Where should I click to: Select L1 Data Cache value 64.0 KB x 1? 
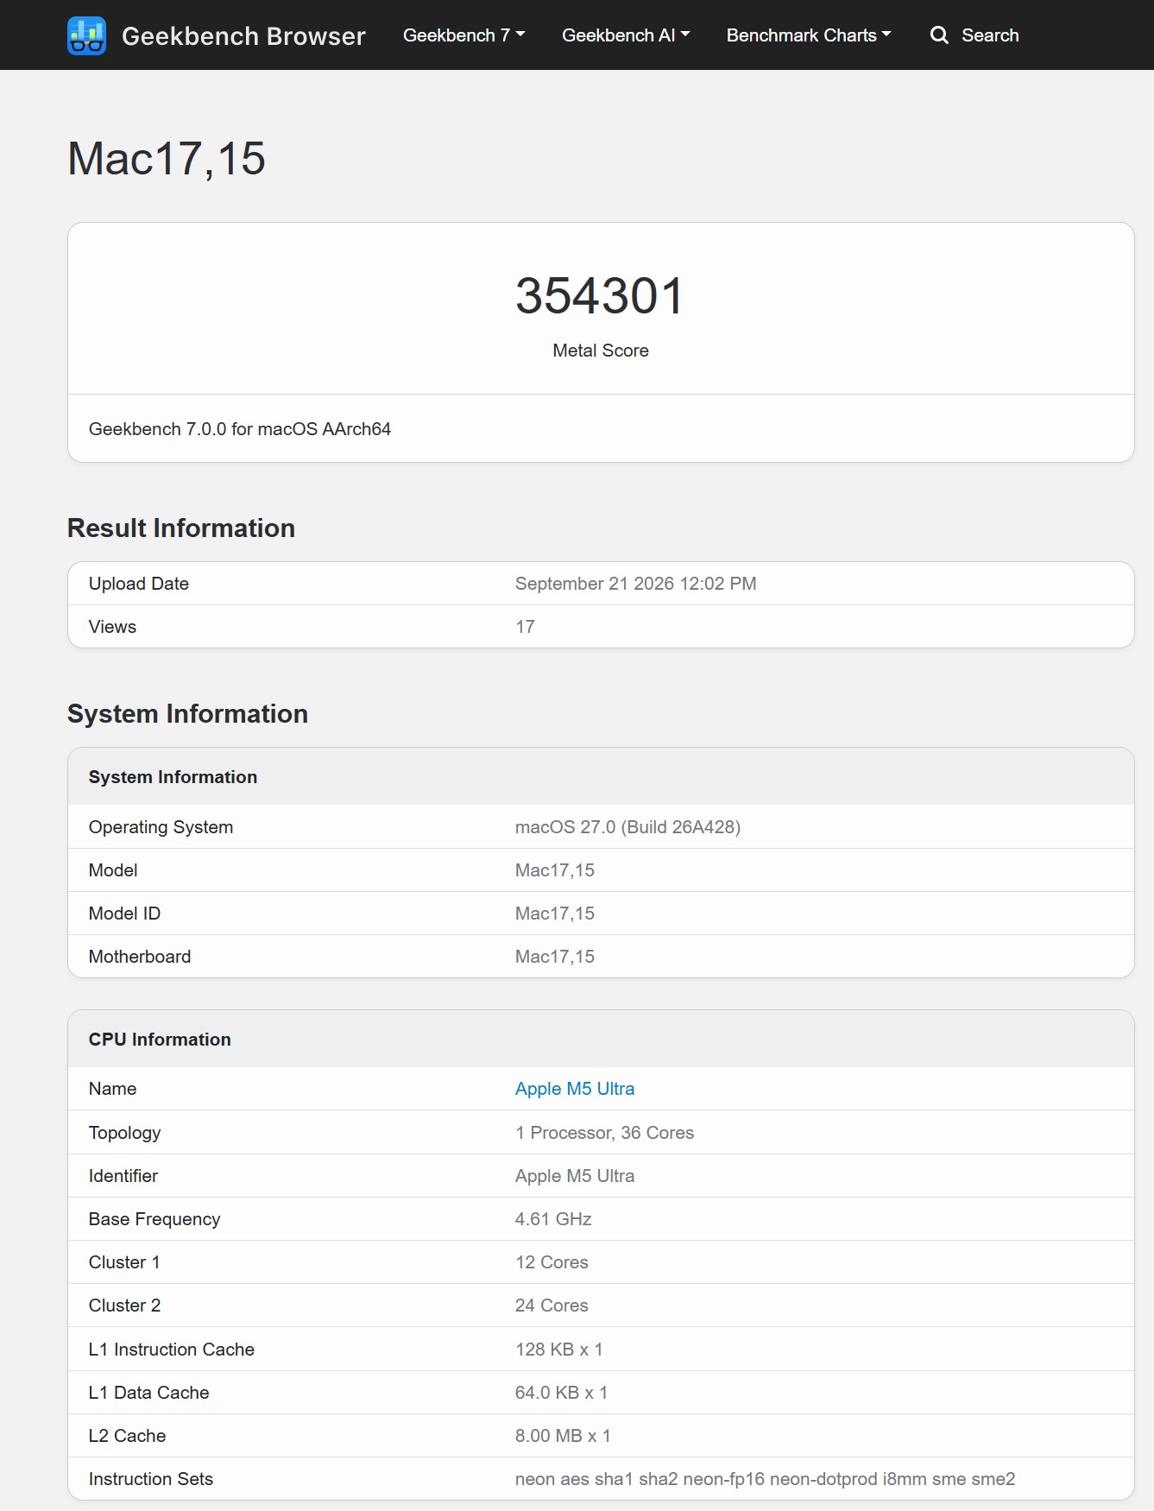tap(562, 1393)
